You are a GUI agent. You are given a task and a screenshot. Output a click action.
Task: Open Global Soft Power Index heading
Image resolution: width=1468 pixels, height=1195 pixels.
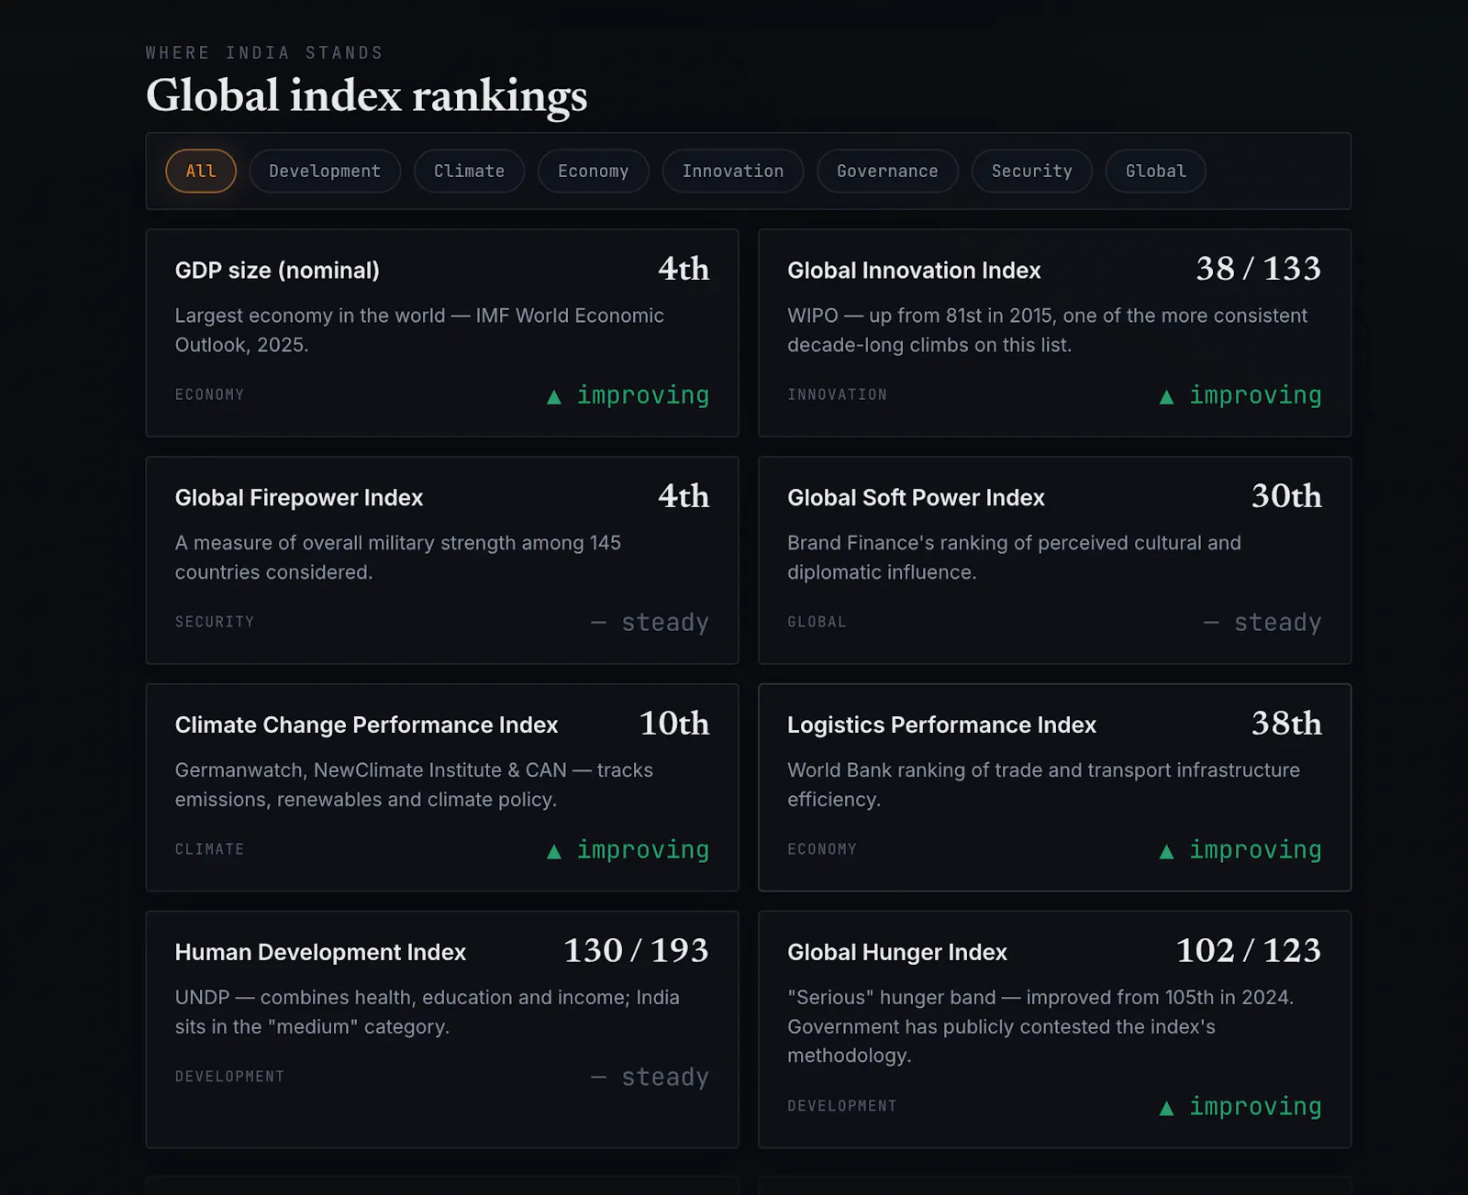[x=916, y=498]
